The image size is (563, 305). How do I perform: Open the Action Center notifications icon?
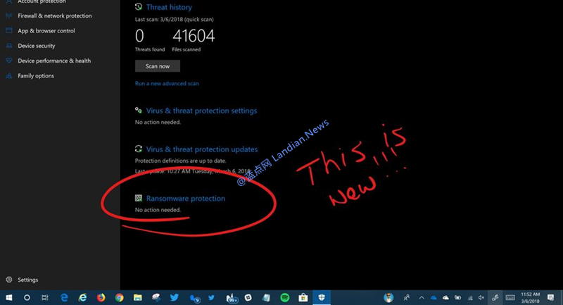(x=550, y=297)
